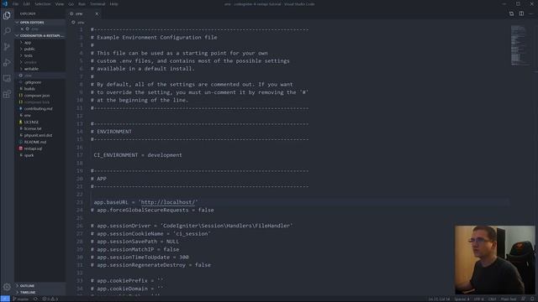Open the builds file
Viewport: 538px width, 302px height.
pyautogui.click(x=40, y=89)
